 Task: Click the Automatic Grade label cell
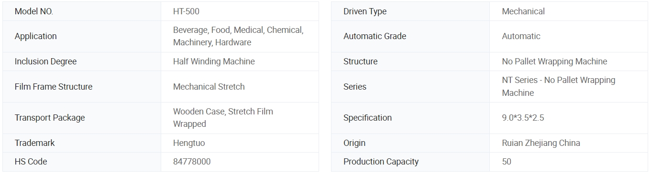click(410, 36)
